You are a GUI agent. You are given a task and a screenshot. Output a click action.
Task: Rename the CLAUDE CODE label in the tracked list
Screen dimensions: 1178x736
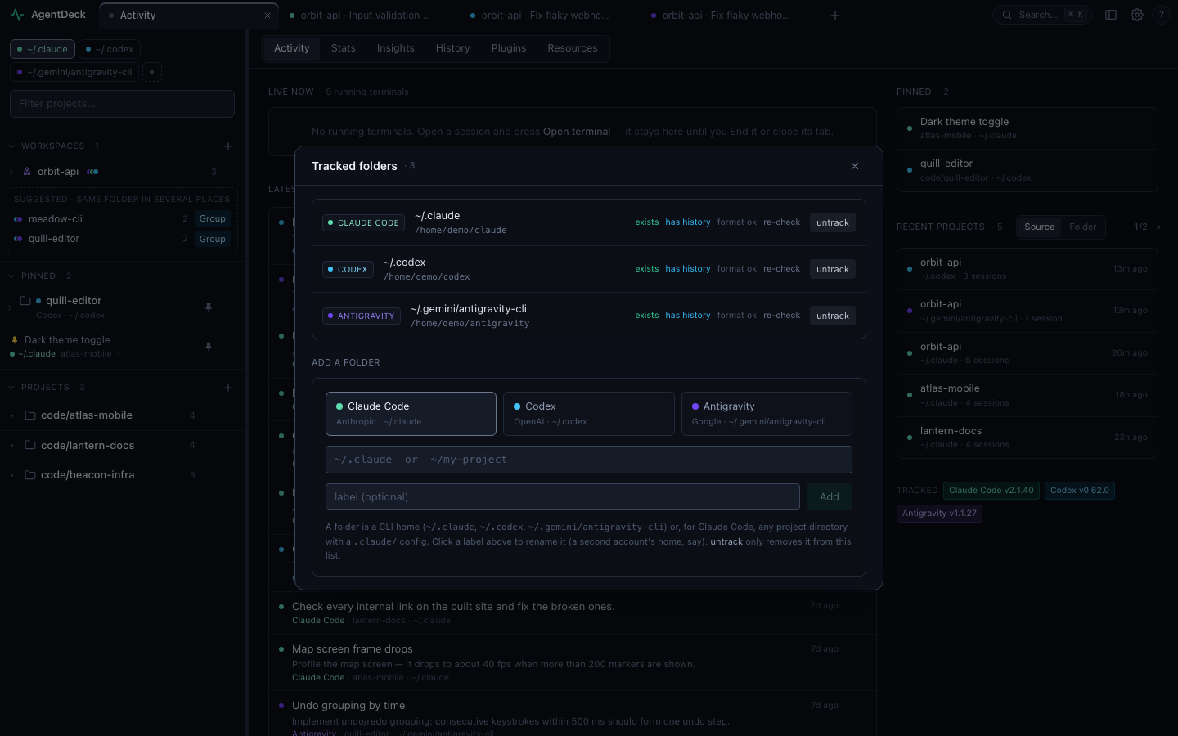363,222
